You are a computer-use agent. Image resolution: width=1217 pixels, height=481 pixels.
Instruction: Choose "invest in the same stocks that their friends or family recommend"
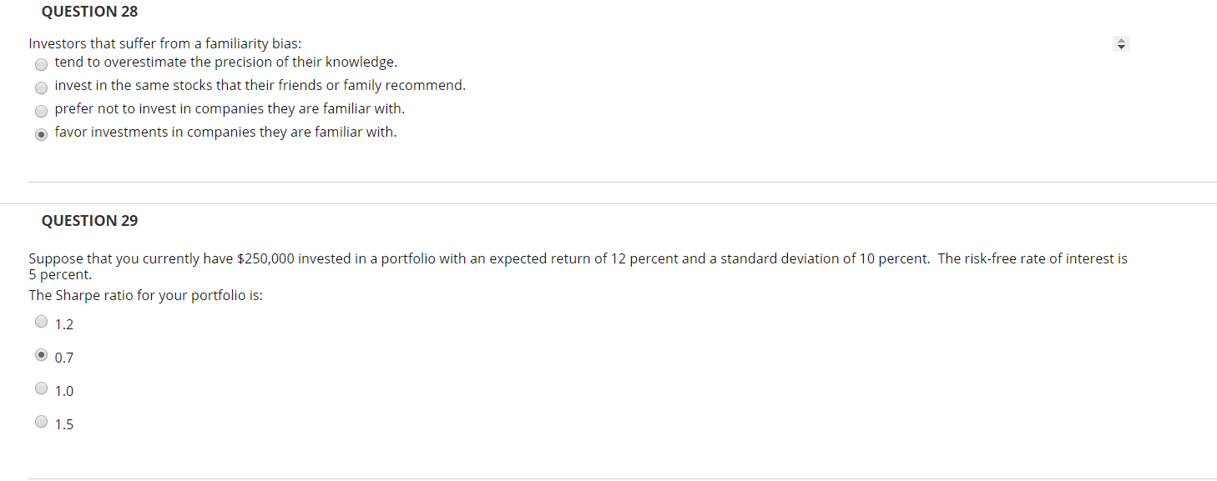41,88
